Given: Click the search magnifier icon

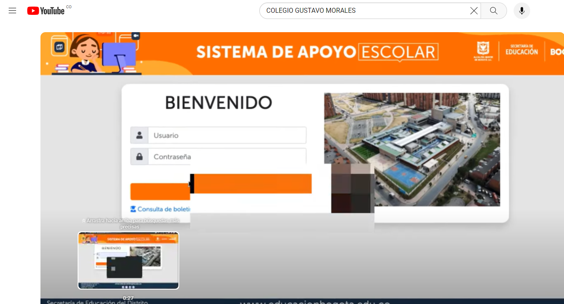Looking at the screenshot, I should pyautogui.click(x=494, y=11).
